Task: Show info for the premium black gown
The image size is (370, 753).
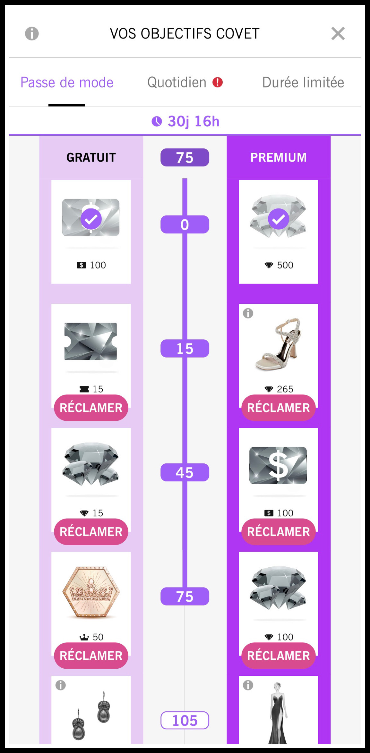Action: pos(248,685)
